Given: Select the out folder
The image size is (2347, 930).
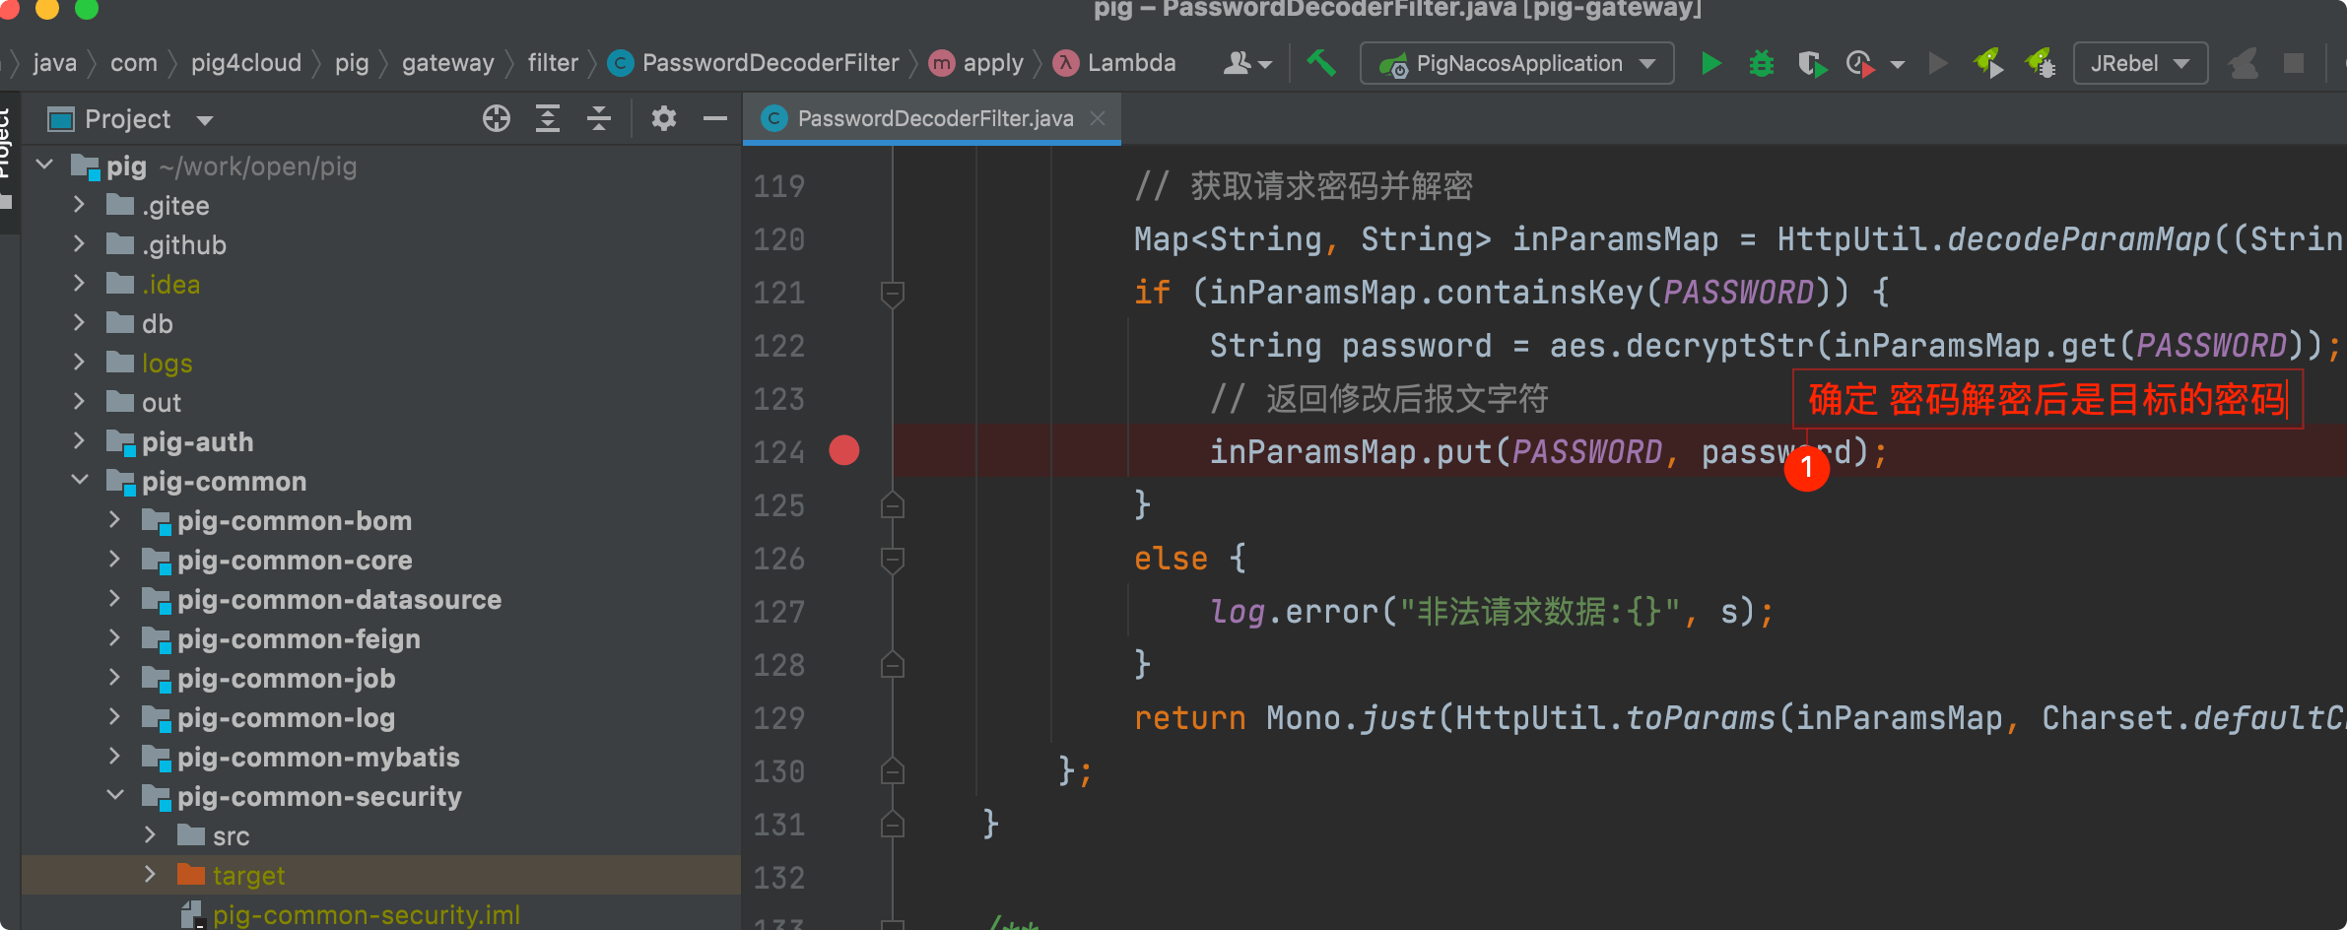Looking at the screenshot, I should point(162,403).
